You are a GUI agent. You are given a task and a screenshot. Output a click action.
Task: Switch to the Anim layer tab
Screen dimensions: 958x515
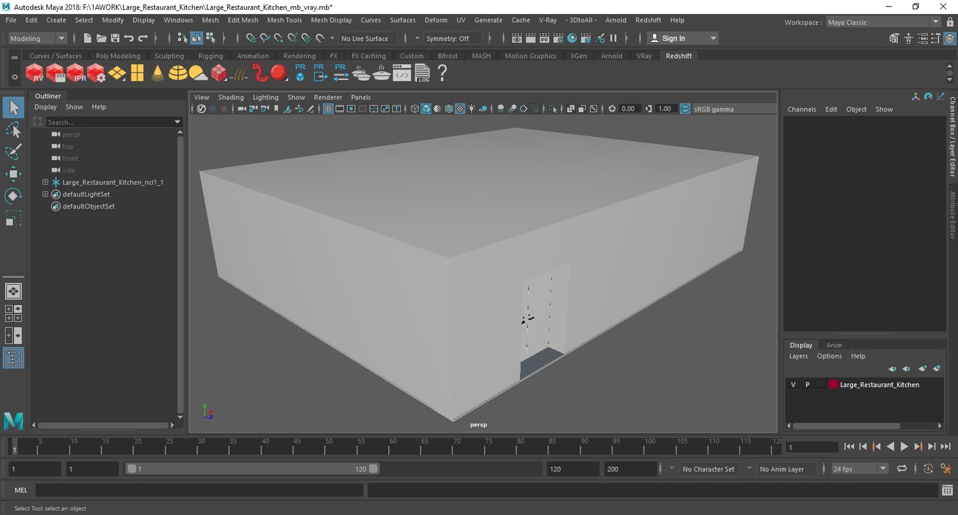(x=834, y=345)
